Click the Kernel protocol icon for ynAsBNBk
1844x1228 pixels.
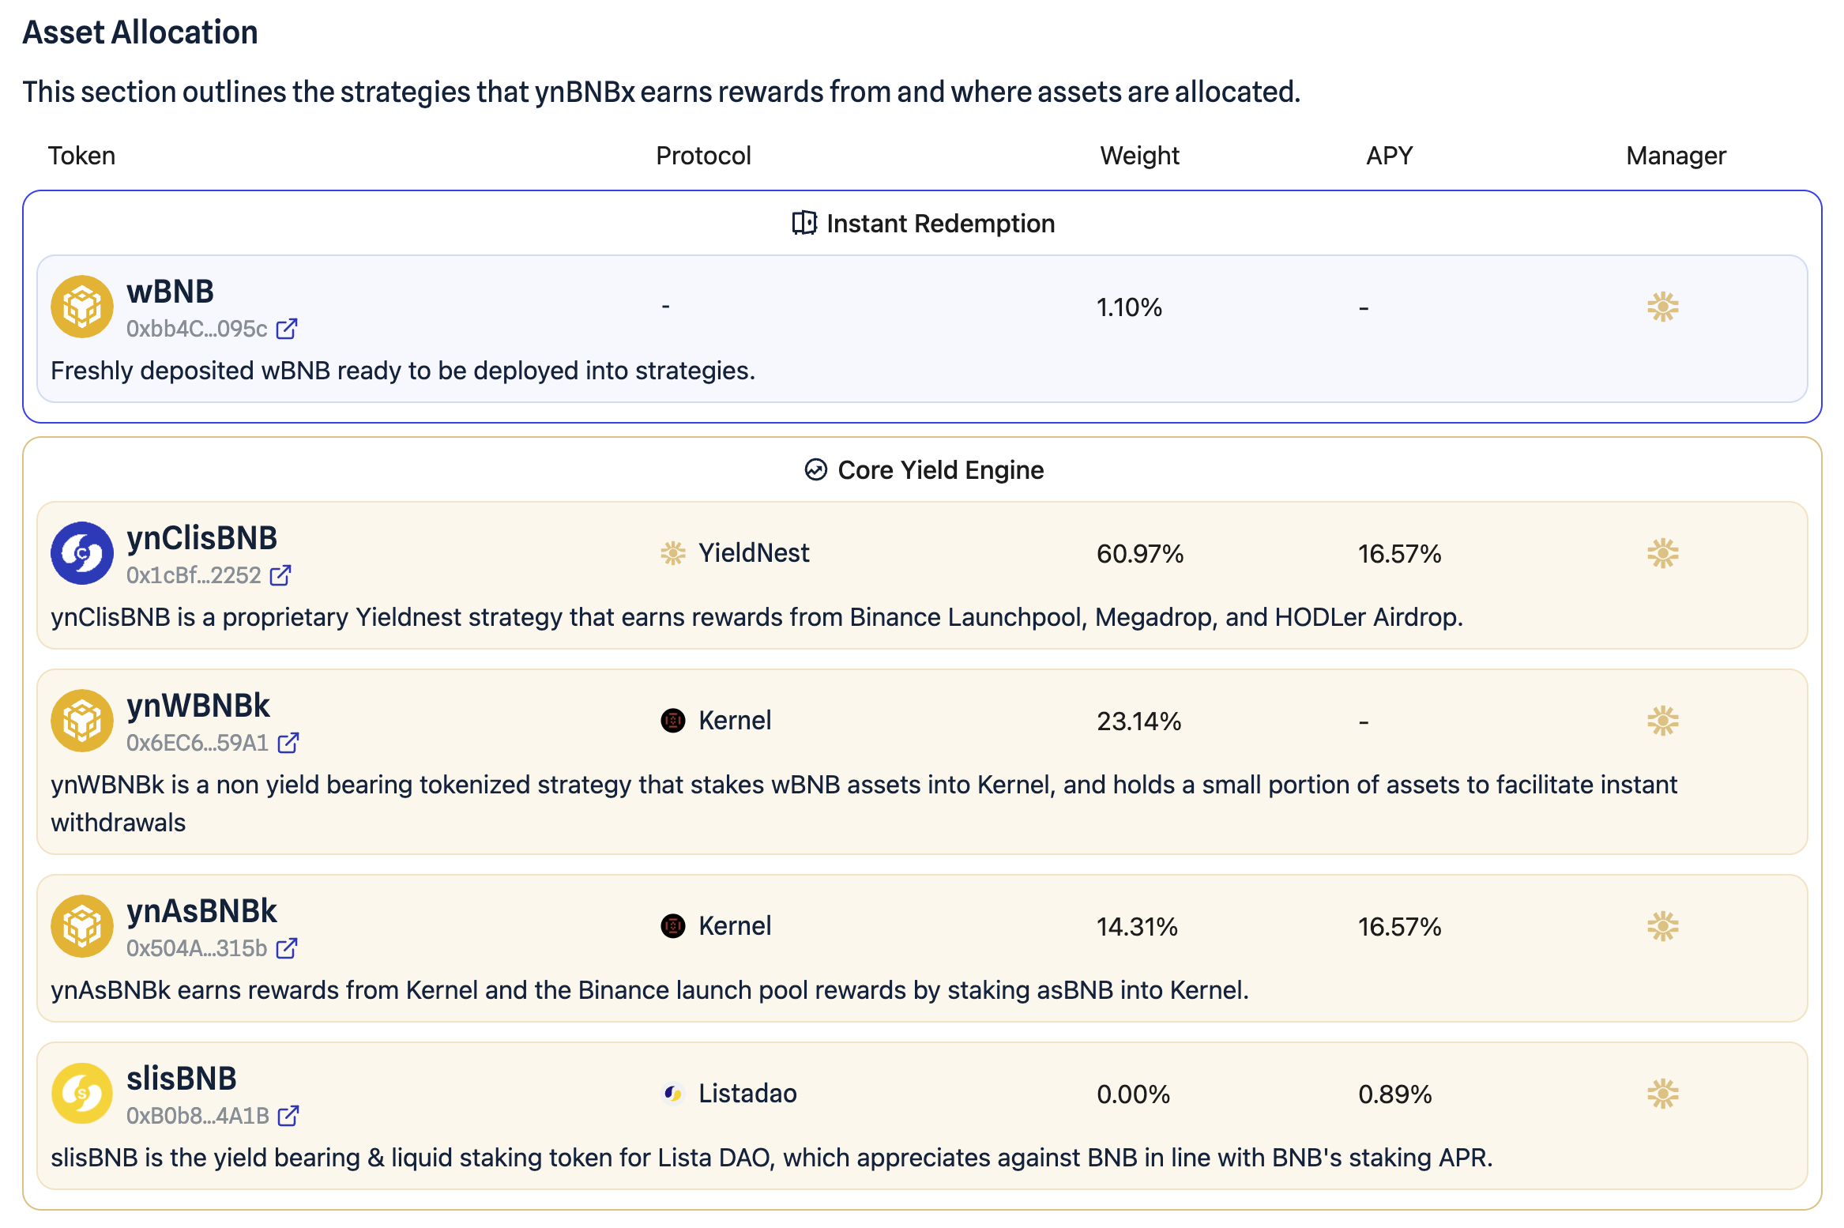click(673, 926)
